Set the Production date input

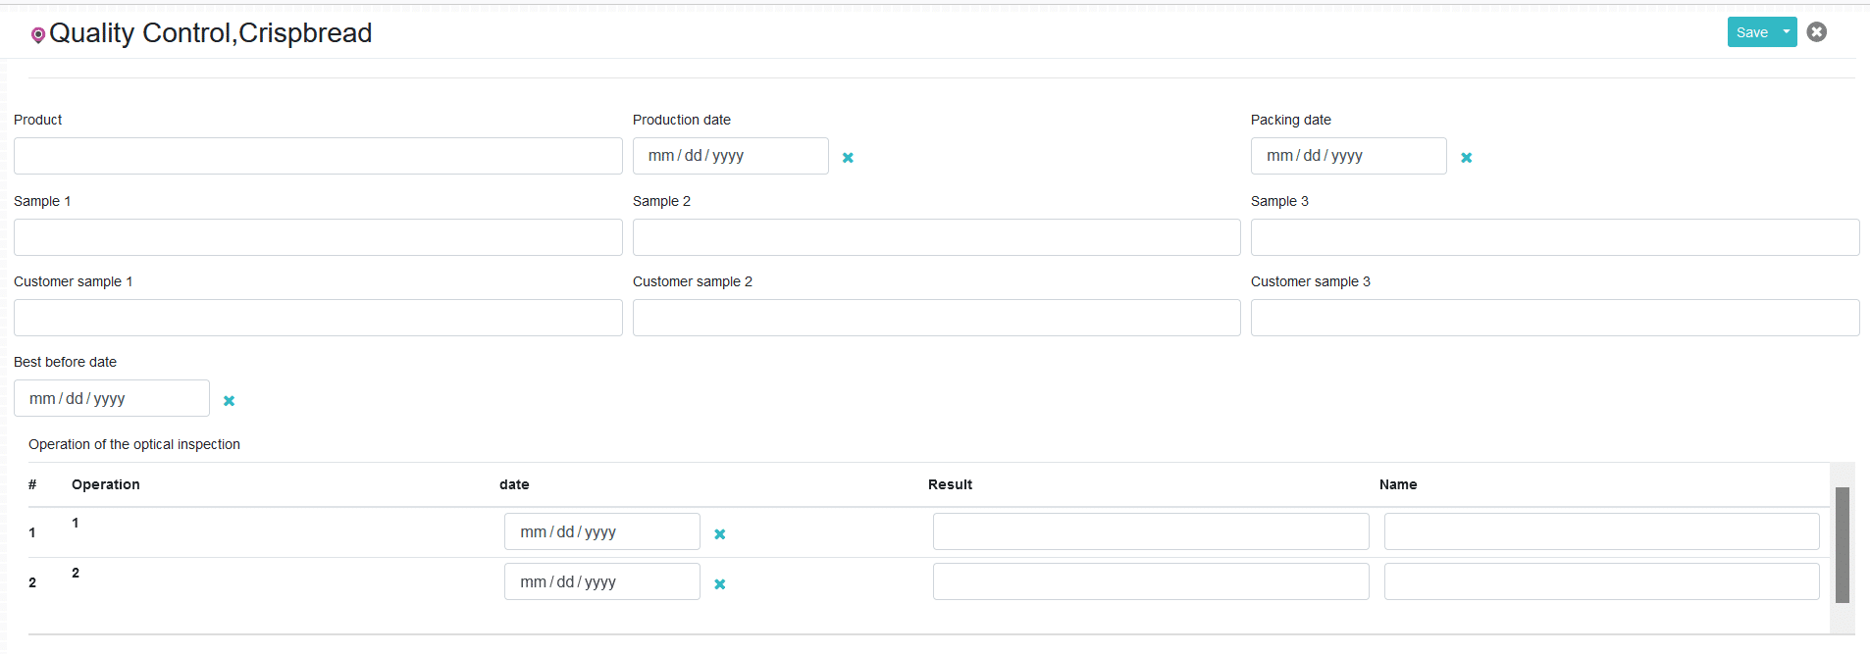(x=730, y=156)
